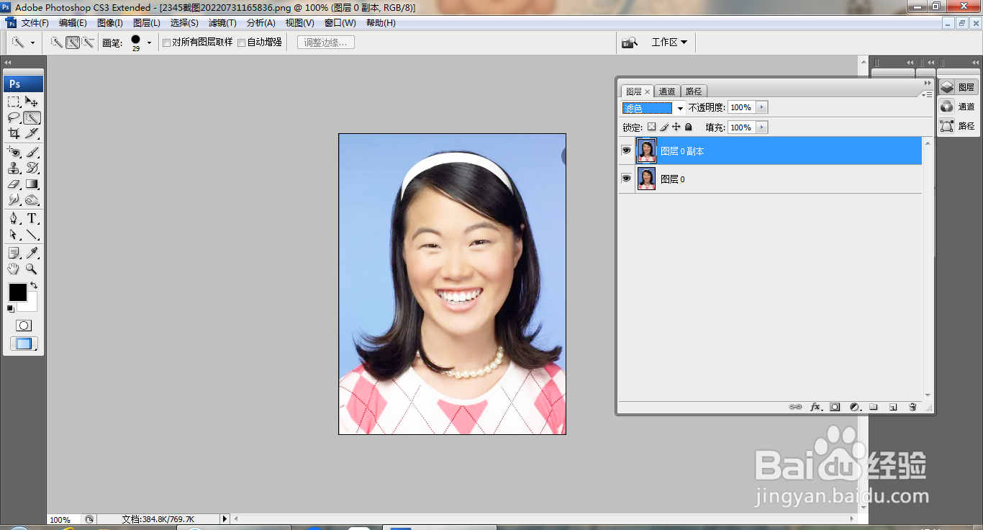Select the Brush tool

pyautogui.click(x=32, y=152)
